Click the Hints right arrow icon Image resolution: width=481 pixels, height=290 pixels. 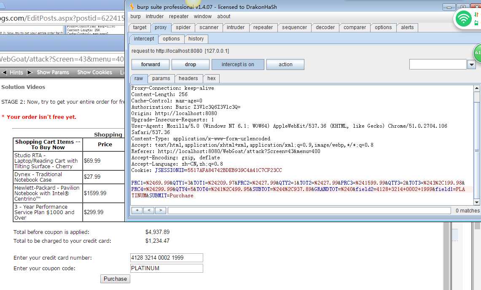pyautogui.click(x=30, y=72)
